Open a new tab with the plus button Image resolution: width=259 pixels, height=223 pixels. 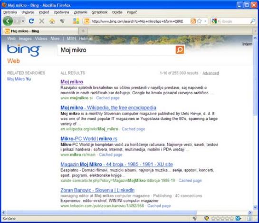pyautogui.click(x=83, y=31)
